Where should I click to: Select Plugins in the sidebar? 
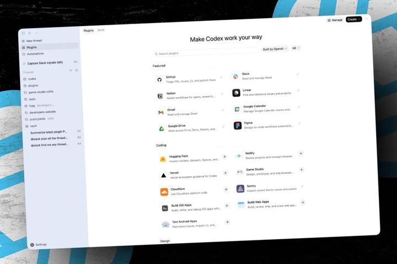click(50, 47)
